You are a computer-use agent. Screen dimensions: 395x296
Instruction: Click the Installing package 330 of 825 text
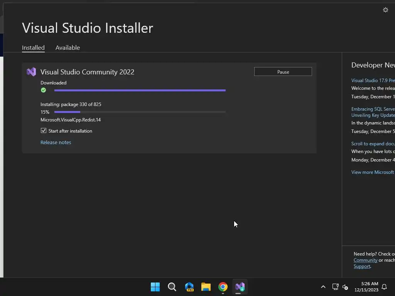(71, 104)
